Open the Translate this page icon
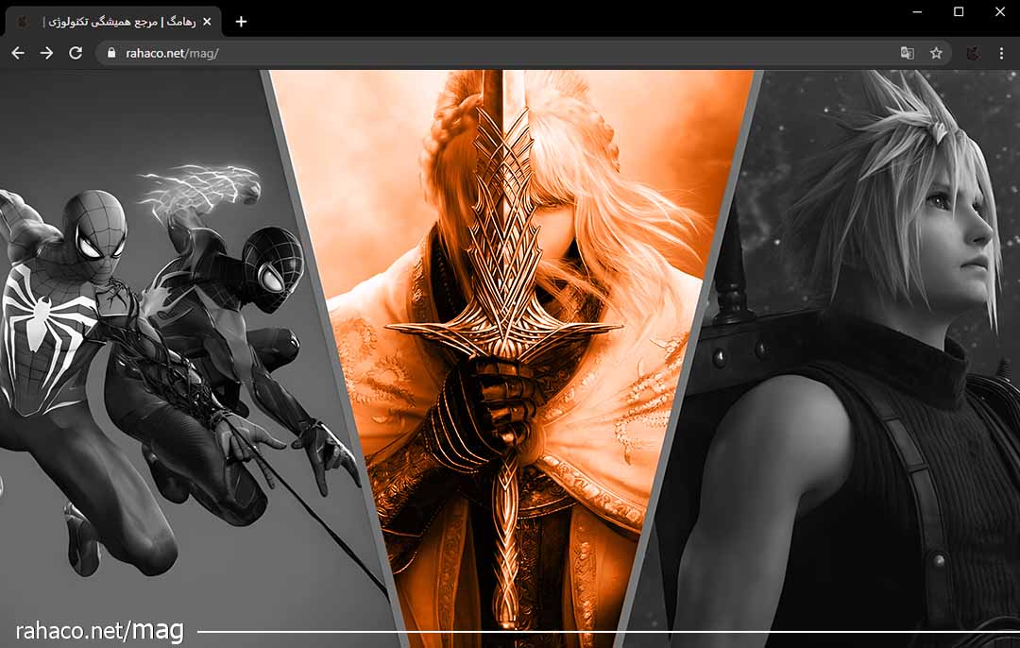The image size is (1020, 648). [x=907, y=53]
